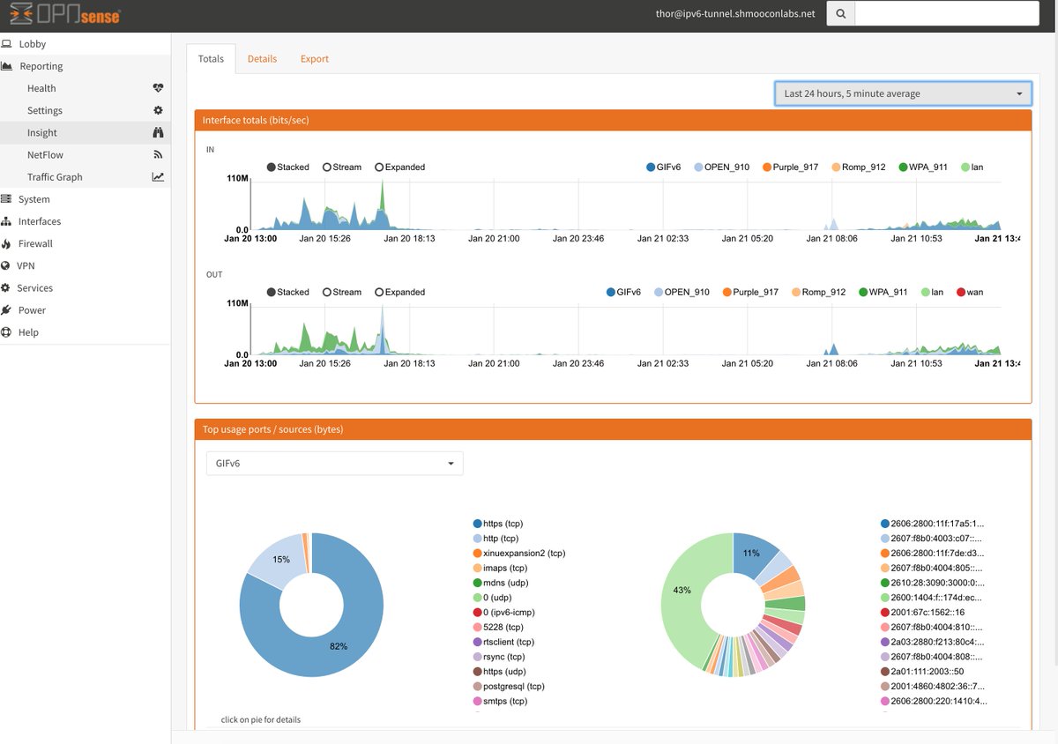Collapse the Reporting menu section

(x=86, y=66)
